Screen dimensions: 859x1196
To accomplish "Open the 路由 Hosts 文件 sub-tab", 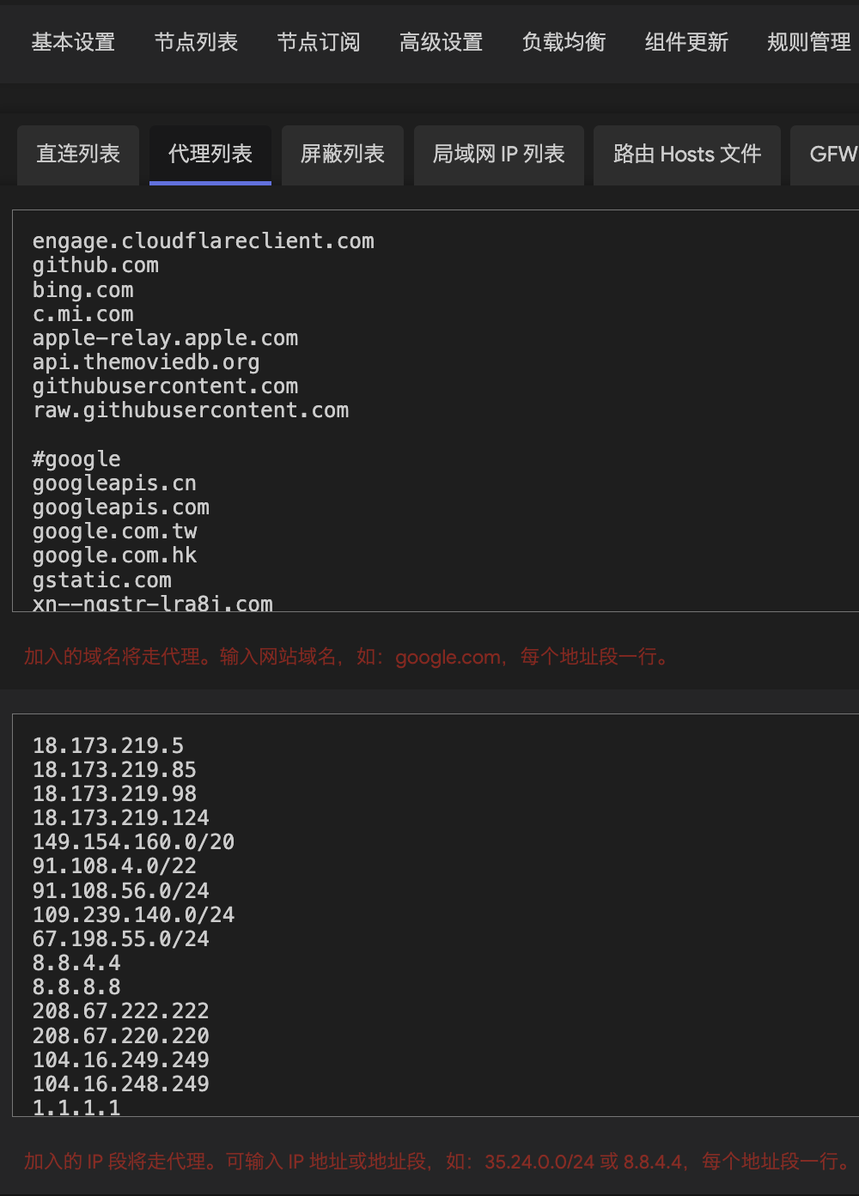I will [x=687, y=155].
